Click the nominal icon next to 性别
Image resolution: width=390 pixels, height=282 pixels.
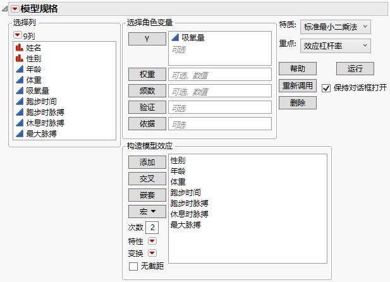[x=20, y=59]
